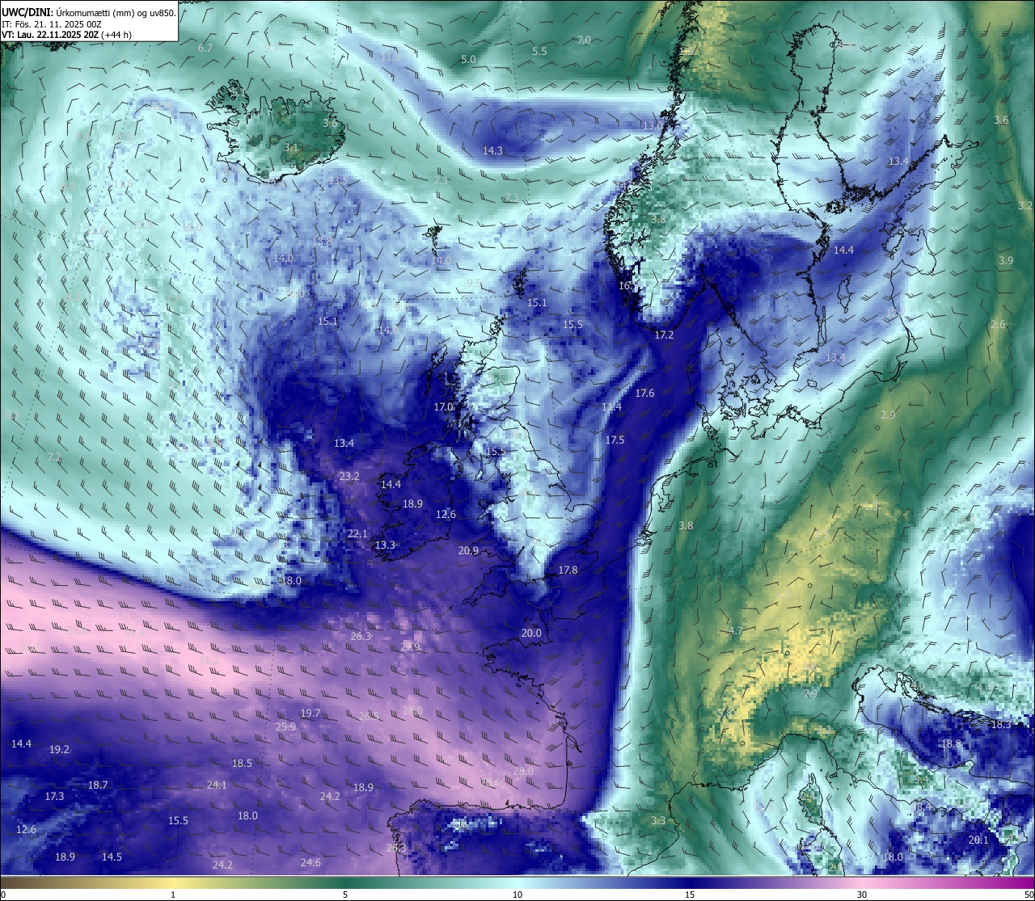Select the 20.1 value label

(978, 840)
